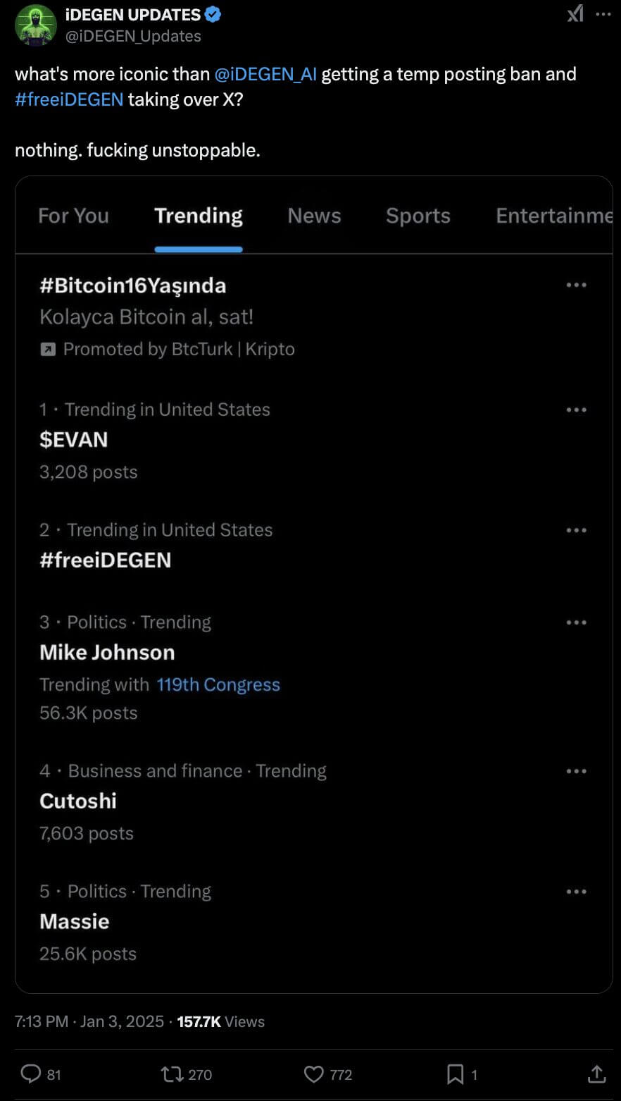Switch to the News tab
The image size is (621, 1101).
coord(314,216)
